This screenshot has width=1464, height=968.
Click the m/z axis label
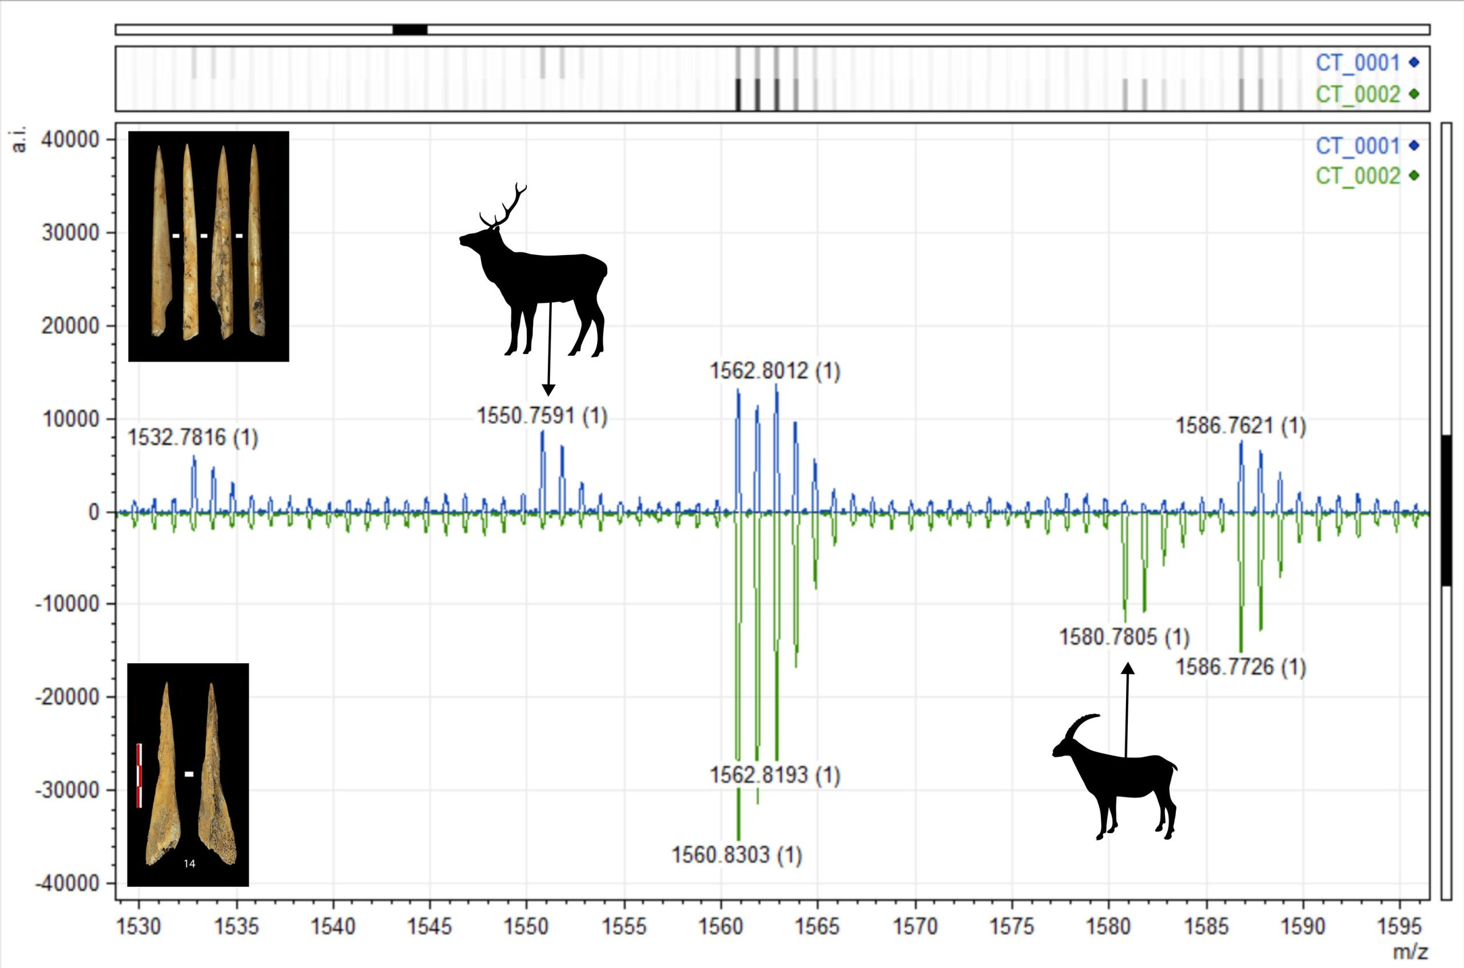(x=1411, y=952)
